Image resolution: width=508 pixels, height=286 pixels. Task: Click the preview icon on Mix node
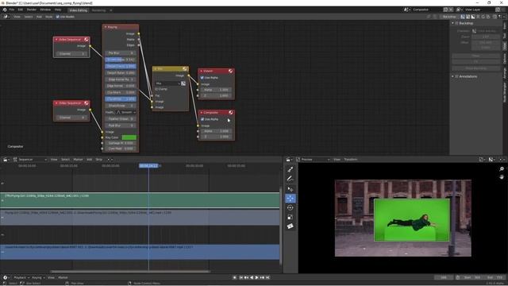click(x=184, y=69)
